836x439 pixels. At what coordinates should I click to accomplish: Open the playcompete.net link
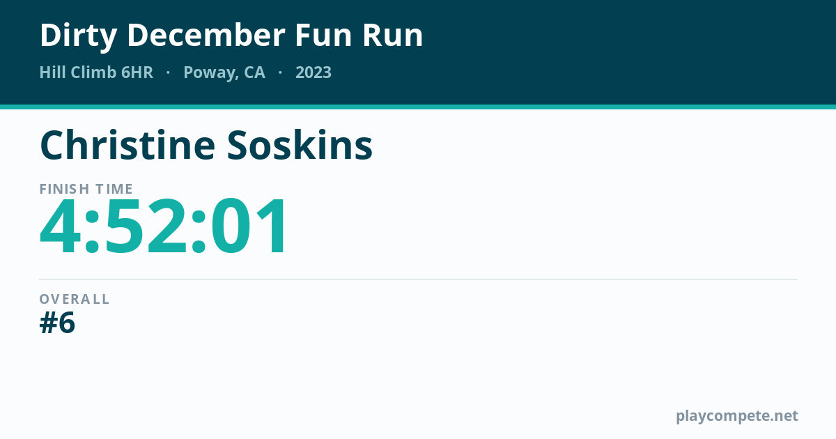(x=737, y=416)
